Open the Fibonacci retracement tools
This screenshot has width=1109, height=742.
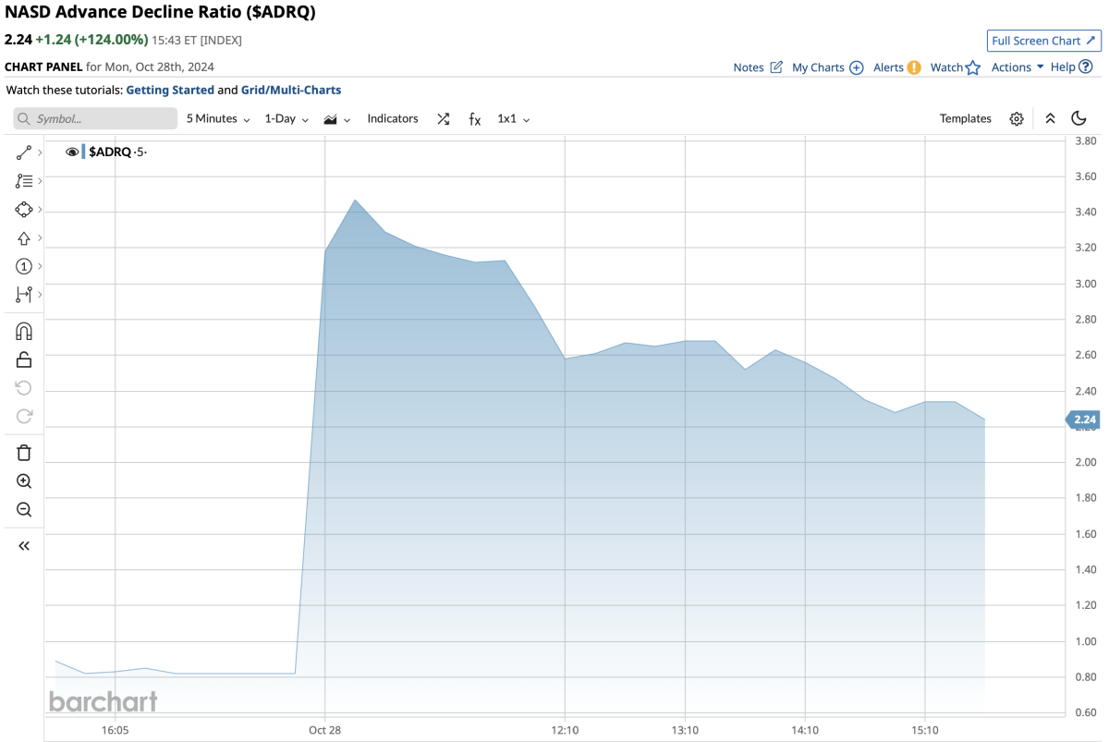pos(24,181)
